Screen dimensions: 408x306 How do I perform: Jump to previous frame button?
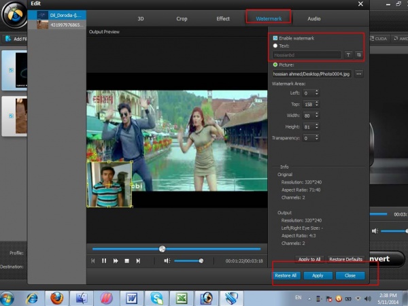point(93,260)
